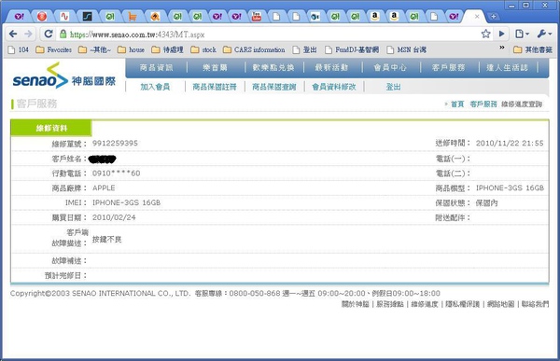Open the 104 bookmark
This screenshot has height=361, width=560.
[x=19, y=49]
